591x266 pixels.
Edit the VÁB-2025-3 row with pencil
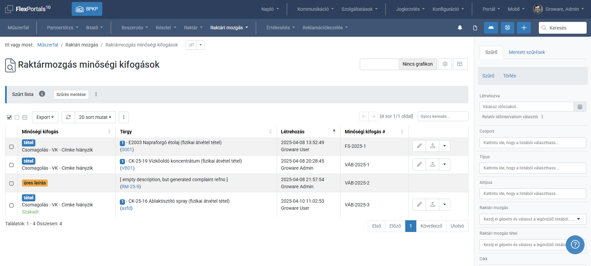click(x=419, y=204)
